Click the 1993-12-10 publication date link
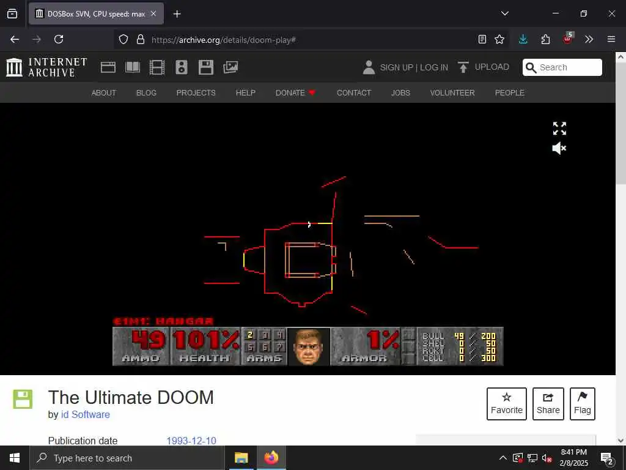This screenshot has height=470, width=626. click(191, 441)
